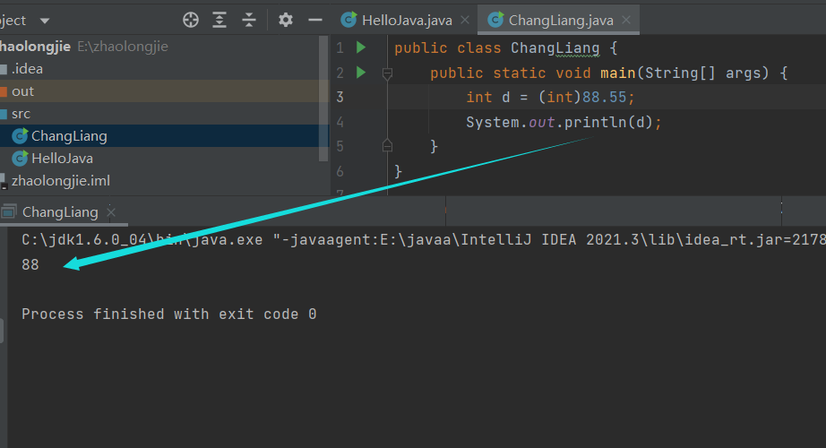This screenshot has width=826, height=448.
Task: Click the fold end marker on line 5
Action: coord(387,145)
